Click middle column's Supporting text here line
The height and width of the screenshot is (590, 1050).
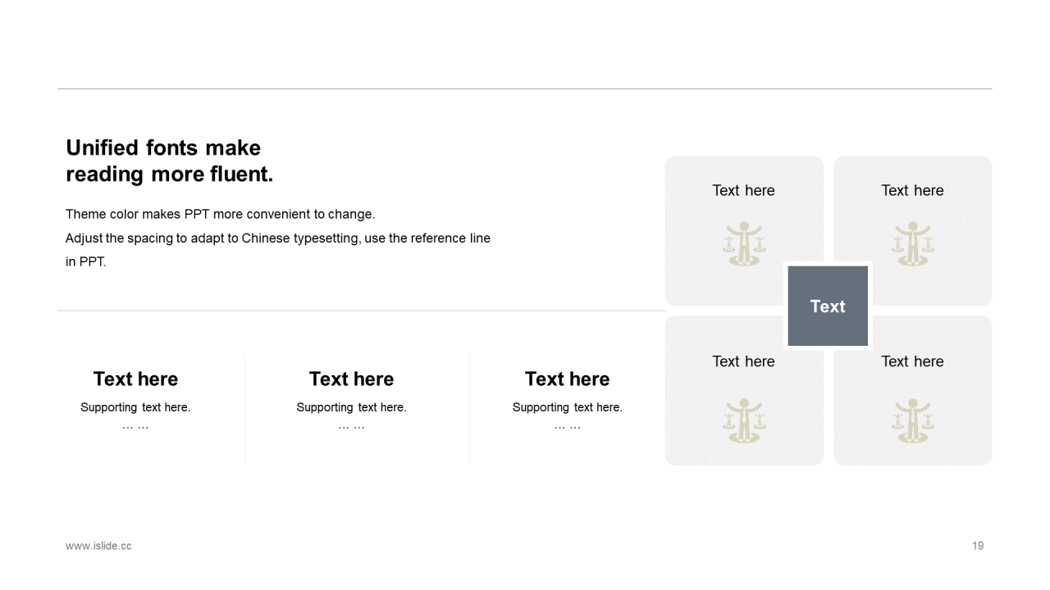(x=351, y=407)
